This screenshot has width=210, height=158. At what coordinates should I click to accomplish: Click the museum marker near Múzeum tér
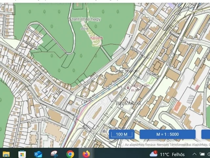pyautogui.click(x=105, y=131)
